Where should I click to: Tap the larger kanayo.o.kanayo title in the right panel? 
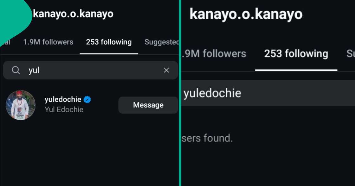[246, 15]
